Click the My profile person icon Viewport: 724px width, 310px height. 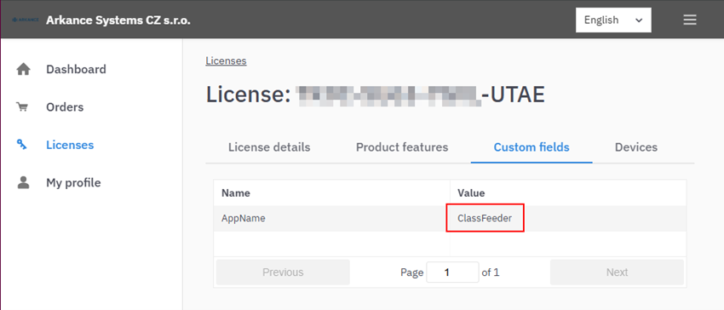coord(23,183)
